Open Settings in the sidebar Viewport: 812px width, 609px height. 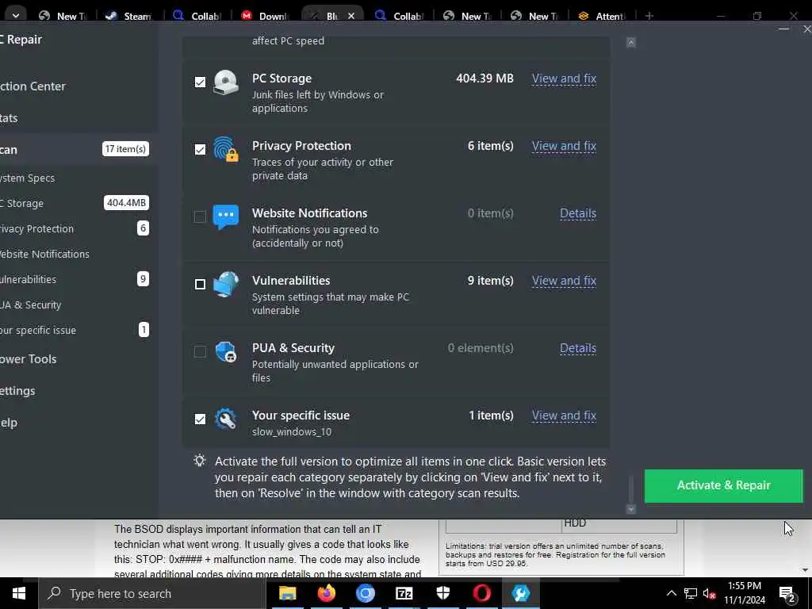78,390
